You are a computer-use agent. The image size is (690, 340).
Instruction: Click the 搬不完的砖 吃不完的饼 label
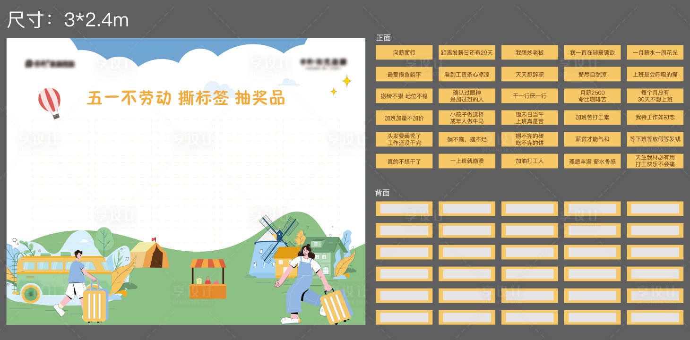pyautogui.click(x=530, y=139)
